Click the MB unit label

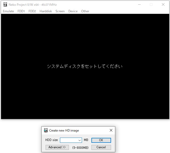click(x=86, y=140)
